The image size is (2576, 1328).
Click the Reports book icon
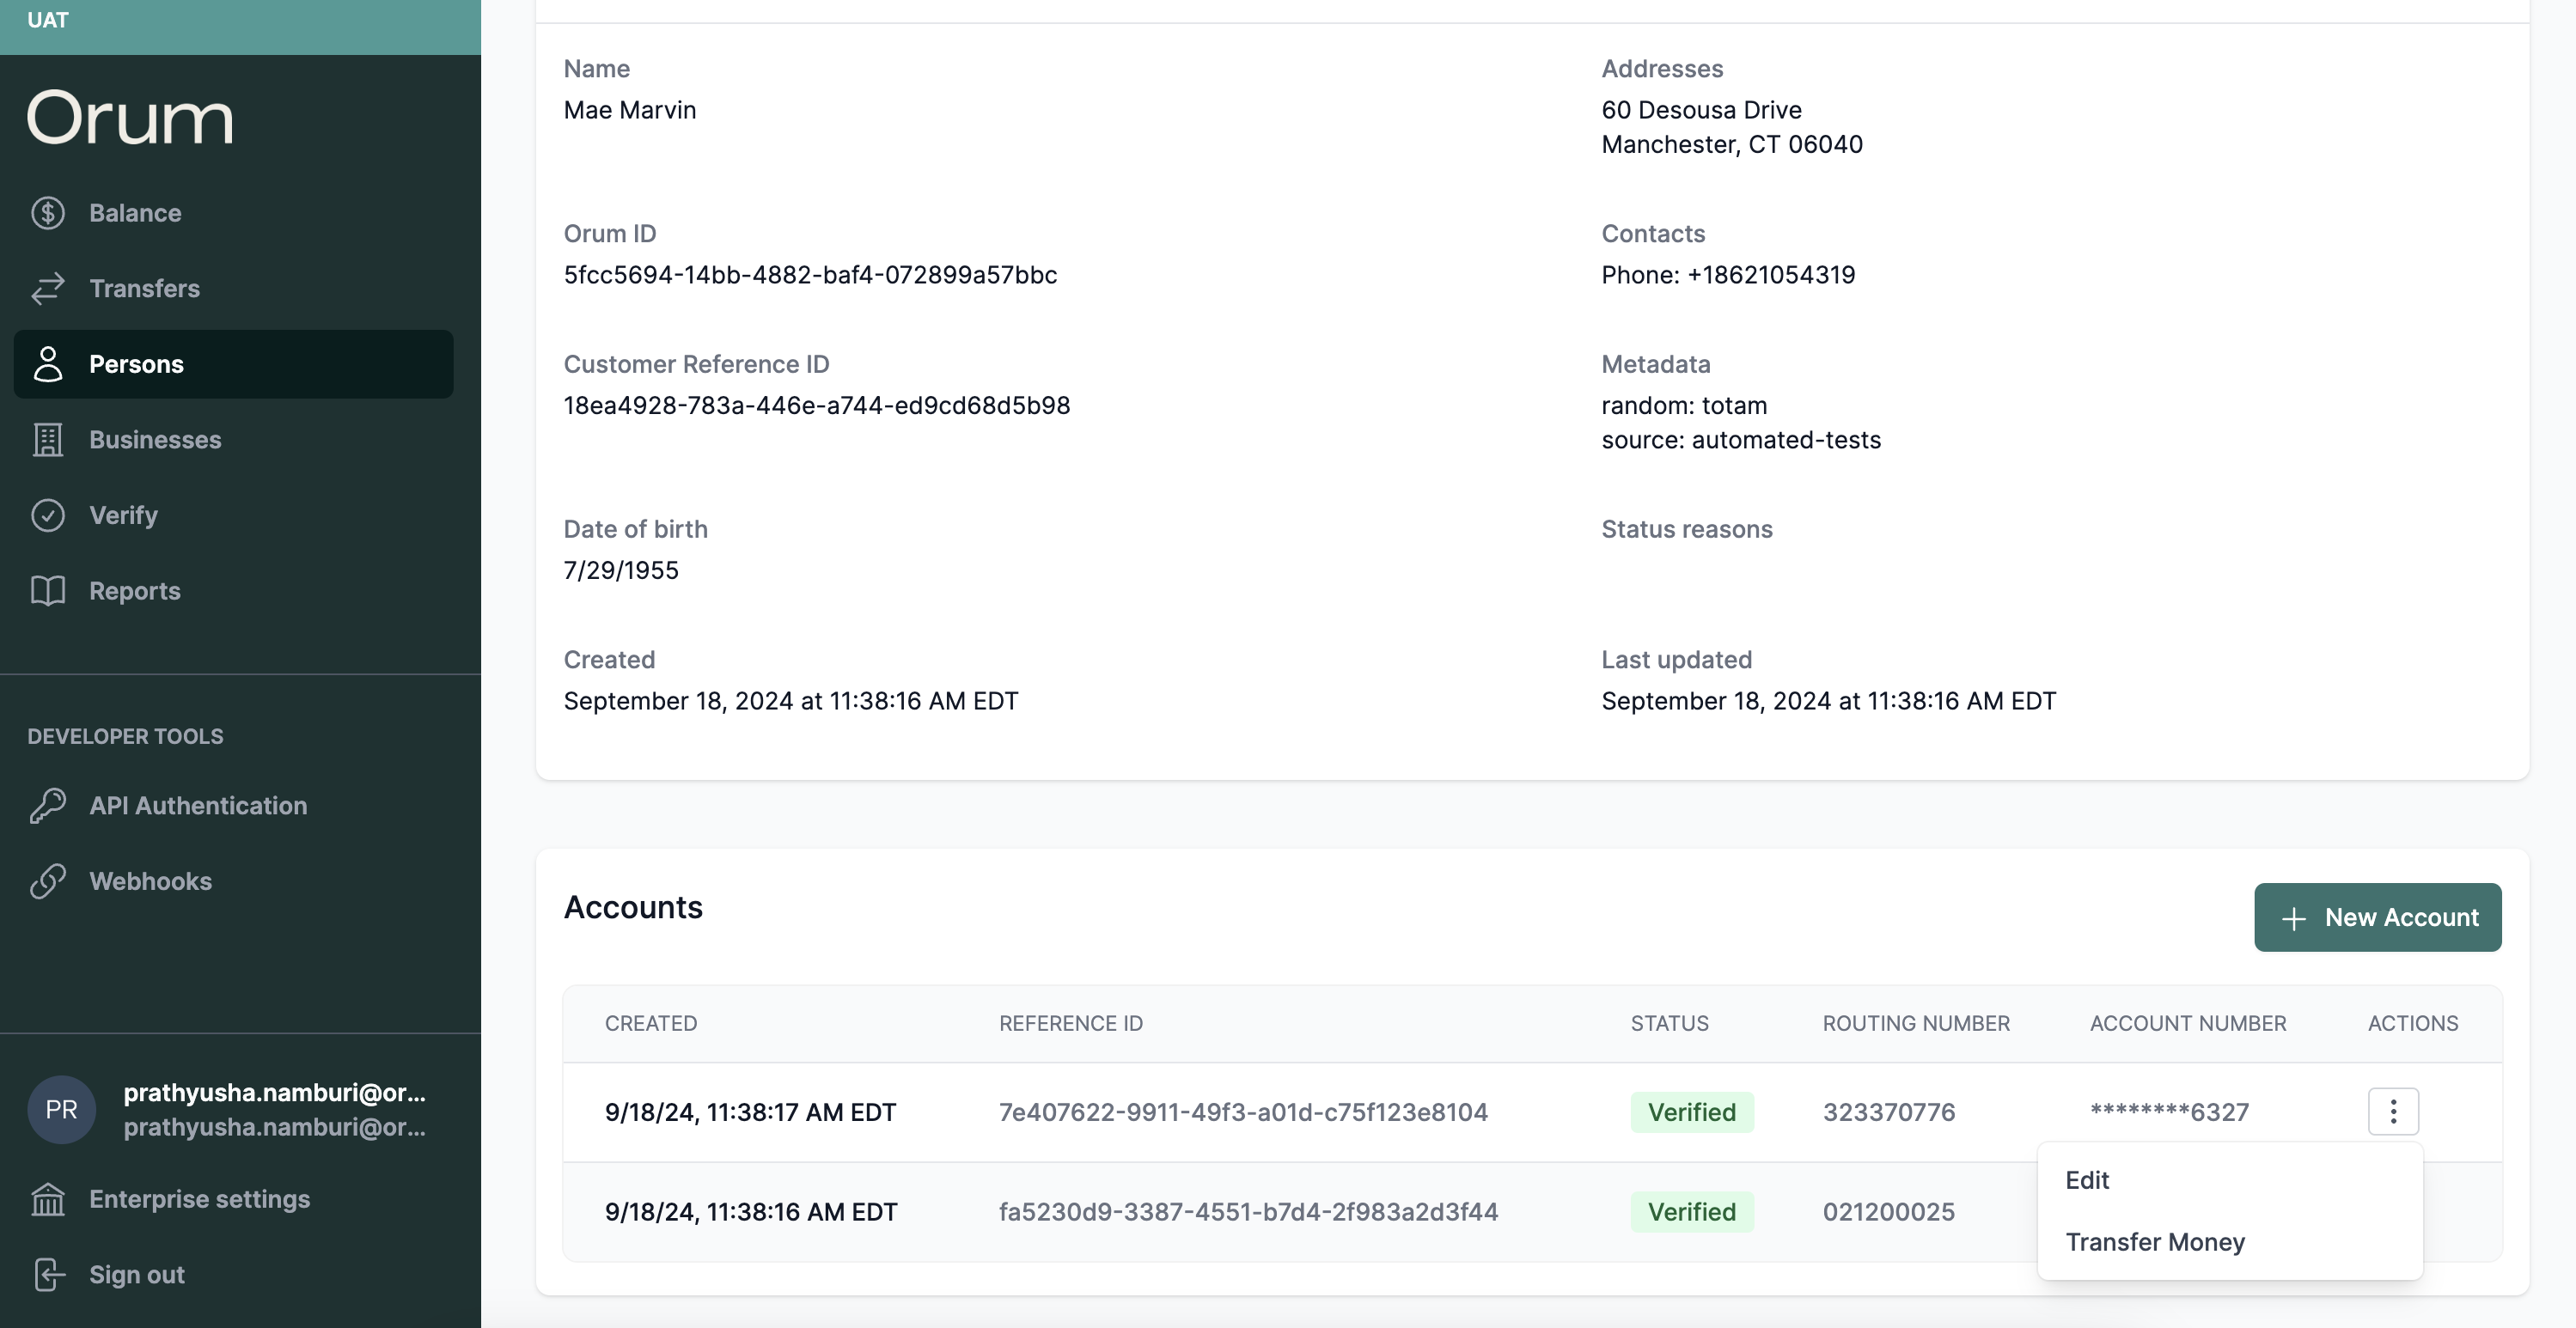click(x=48, y=591)
